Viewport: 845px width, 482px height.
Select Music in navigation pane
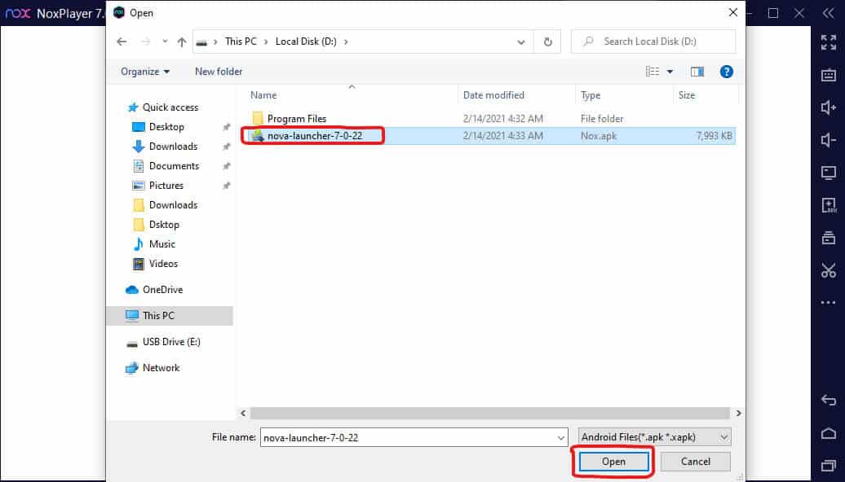162,244
